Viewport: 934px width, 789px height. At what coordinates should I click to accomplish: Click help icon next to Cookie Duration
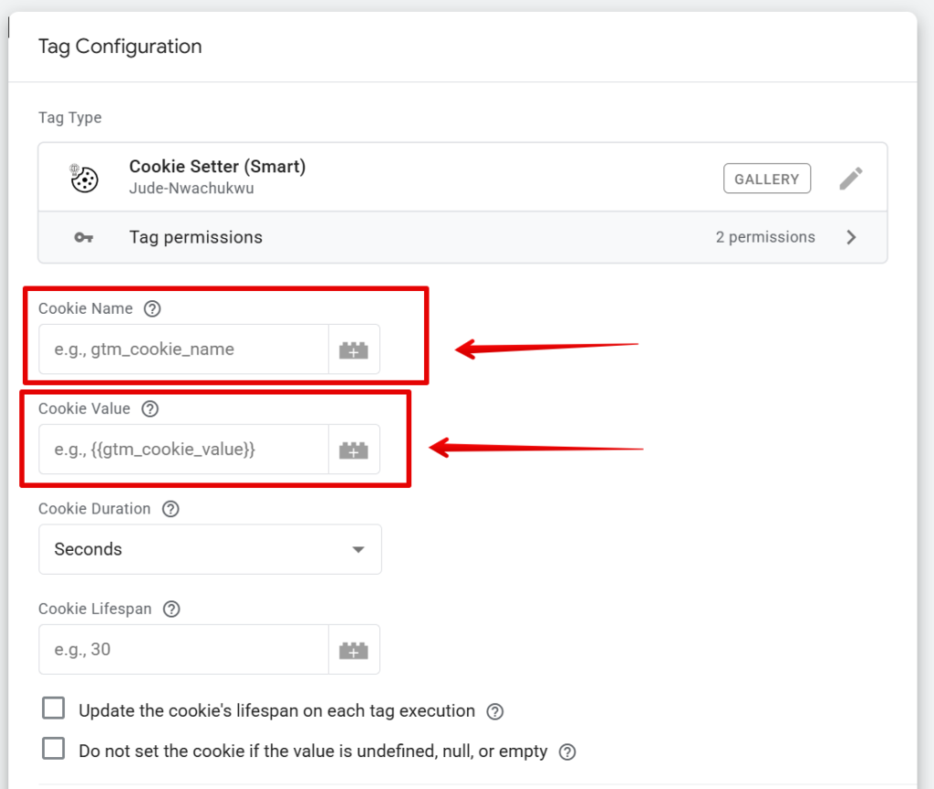(x=171, y=509)
